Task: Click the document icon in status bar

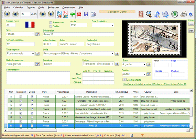Action: 132,135
